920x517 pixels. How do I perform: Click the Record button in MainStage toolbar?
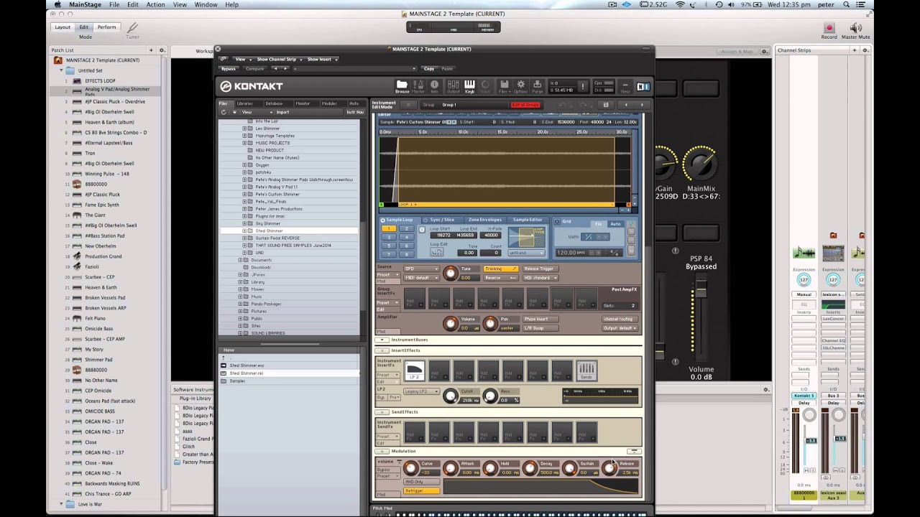(x=829, y=28)
